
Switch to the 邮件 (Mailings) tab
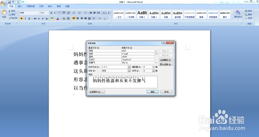[50, 6]
